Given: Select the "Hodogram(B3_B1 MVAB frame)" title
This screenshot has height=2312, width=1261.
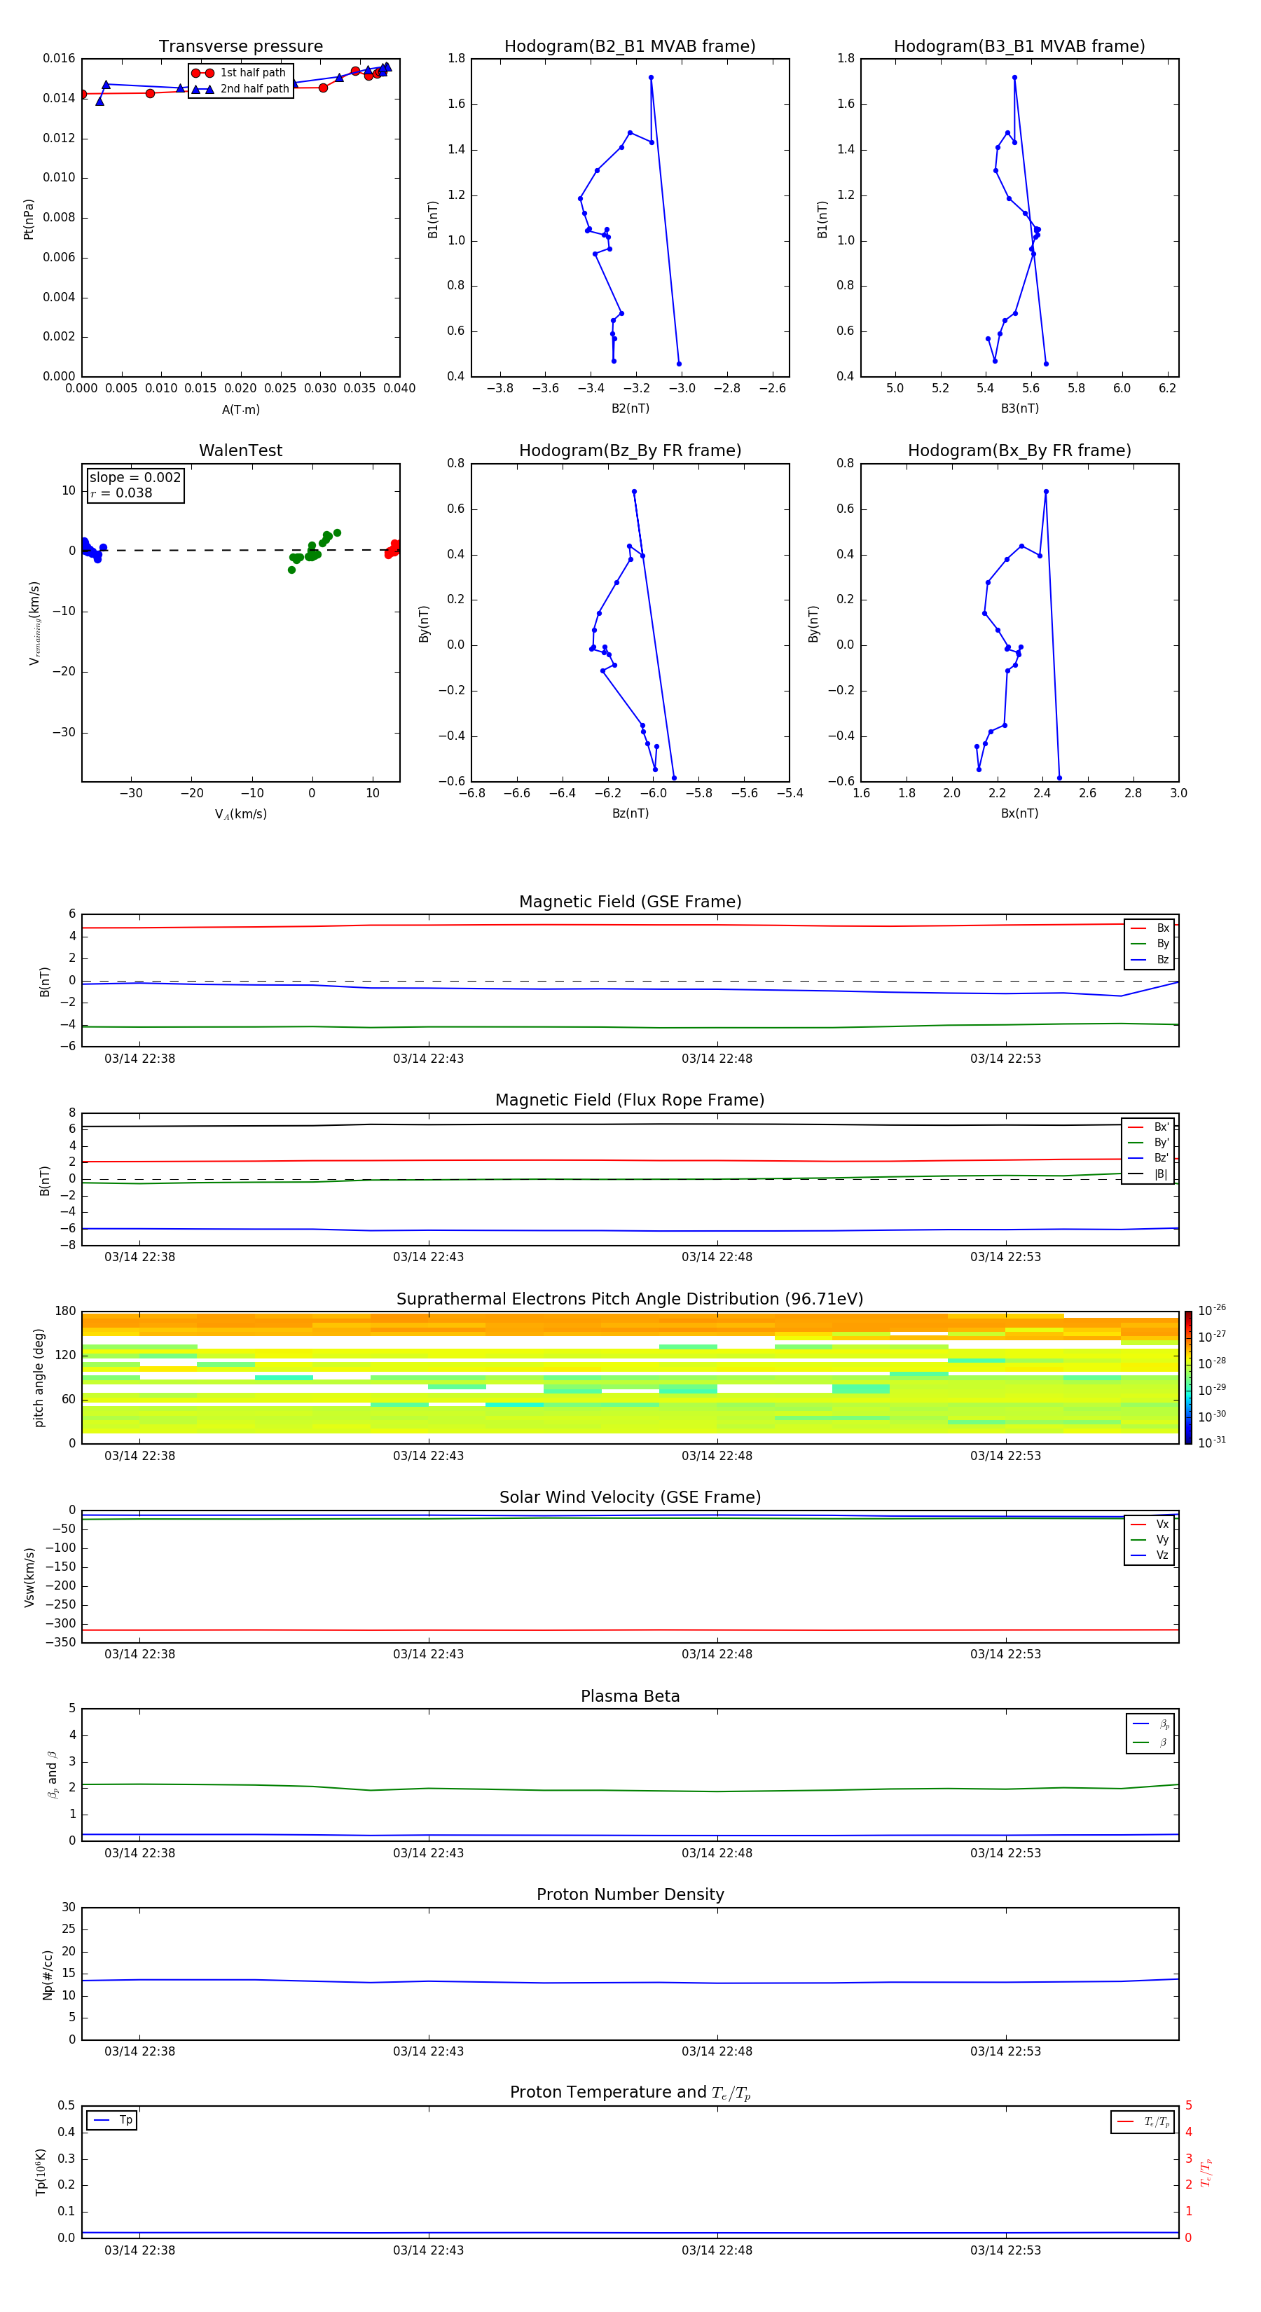Looking at the screenshot, I should [x=1019, y=47].
